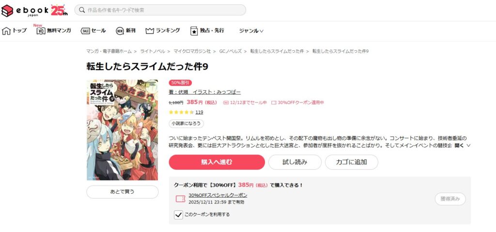Open 独占・先行 star icon
The height and width of the screenshot is (232, 496).
pyautogui.click(x=194, y=31)
